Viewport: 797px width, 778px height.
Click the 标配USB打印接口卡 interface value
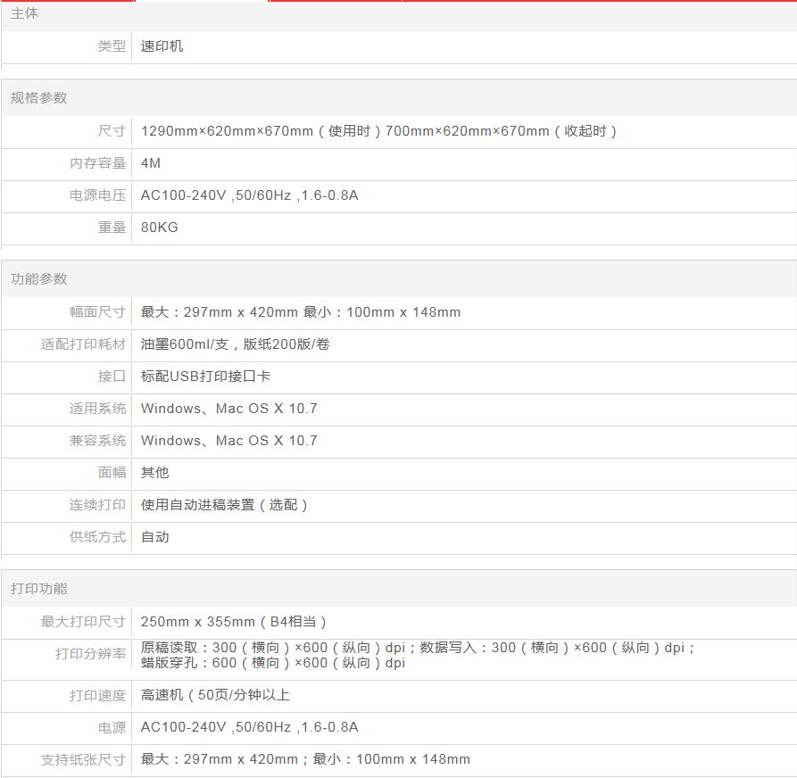206,377
